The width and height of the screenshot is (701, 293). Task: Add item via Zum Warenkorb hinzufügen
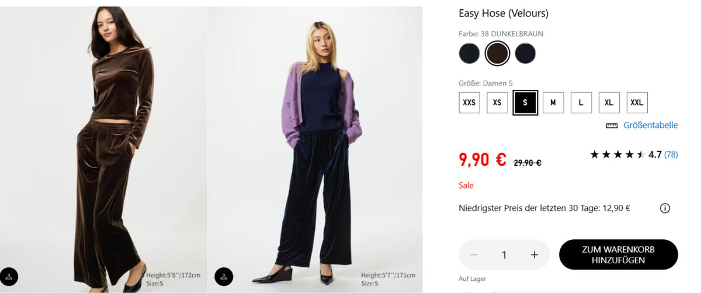tap(618, 254)
